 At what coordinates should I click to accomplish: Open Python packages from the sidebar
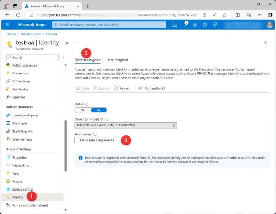pyautogui.click(x=24, y=65)
